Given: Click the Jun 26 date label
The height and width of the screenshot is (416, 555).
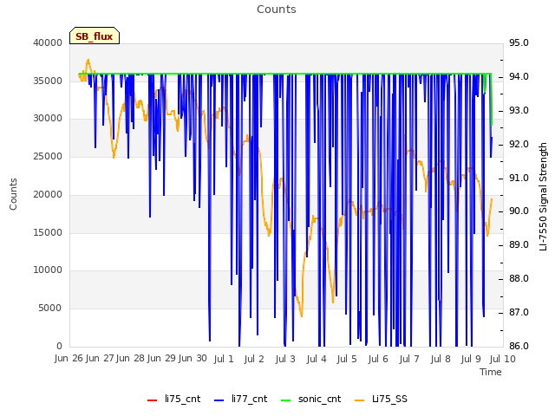Looking at the screenshot, I should [69, 358].
